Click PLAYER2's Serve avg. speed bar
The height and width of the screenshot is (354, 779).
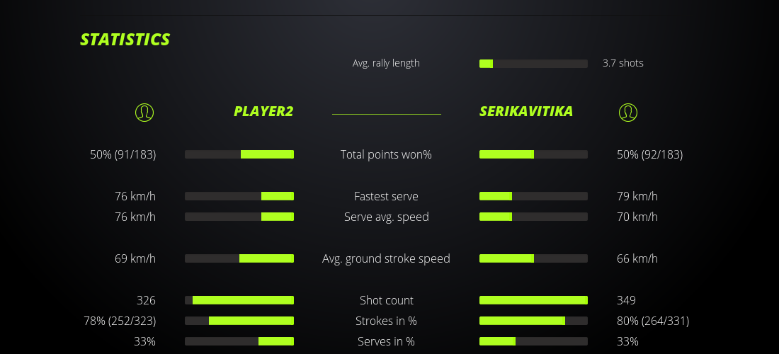point(239,217)
